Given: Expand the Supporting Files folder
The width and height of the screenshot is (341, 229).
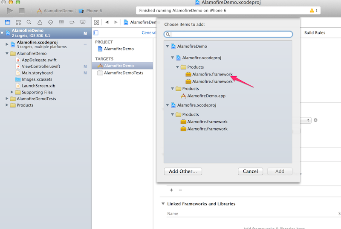Looking at the screenshot, I should coord(12,92).
